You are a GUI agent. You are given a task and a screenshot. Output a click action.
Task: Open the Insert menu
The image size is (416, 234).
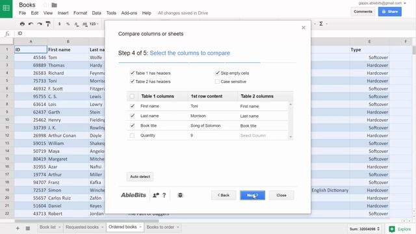coord(63,13)
